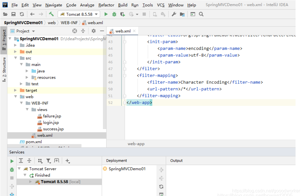Expand all services in Services toolbar

(x=21, y=161)
